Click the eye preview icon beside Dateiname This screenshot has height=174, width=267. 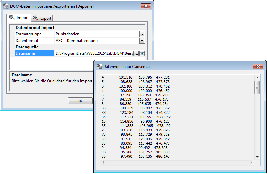point(142,53)
